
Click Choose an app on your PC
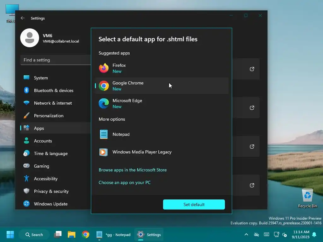click(x=125, y=182)
